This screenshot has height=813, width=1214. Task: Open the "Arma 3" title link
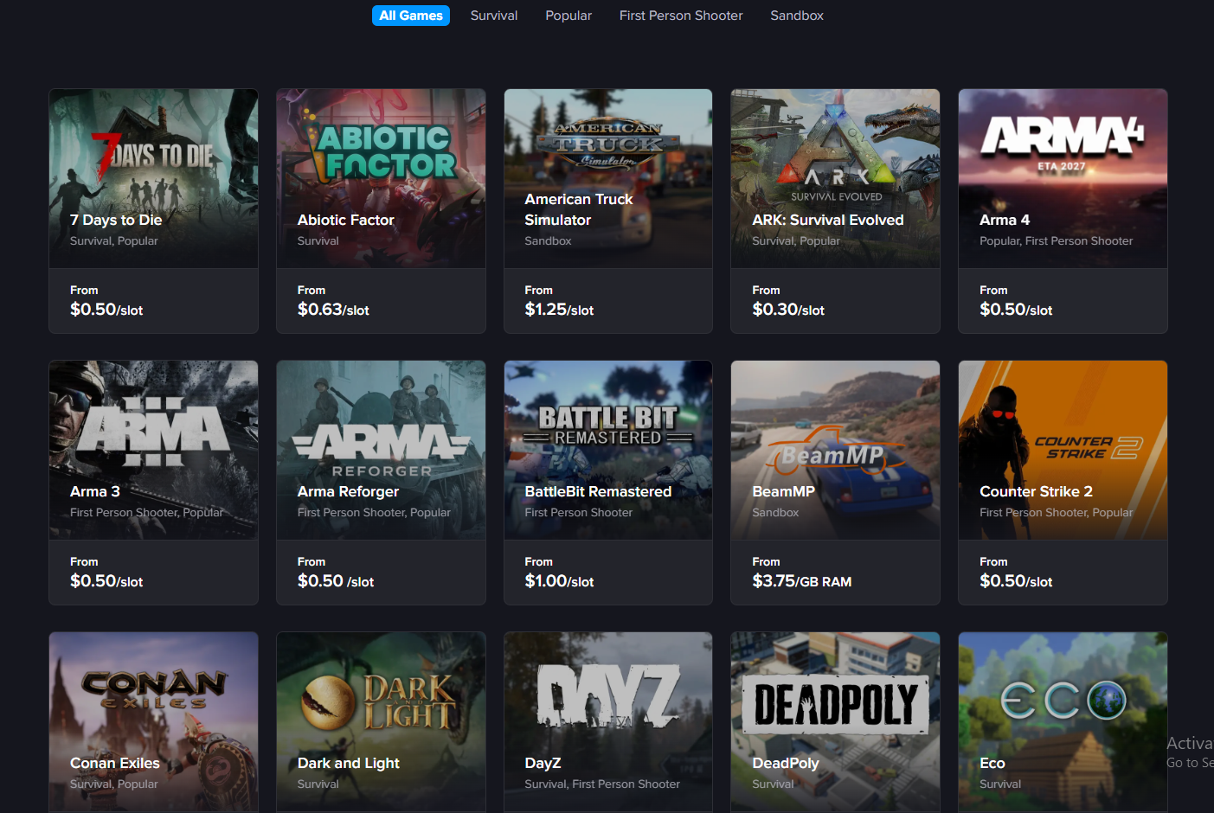[95, 491]
